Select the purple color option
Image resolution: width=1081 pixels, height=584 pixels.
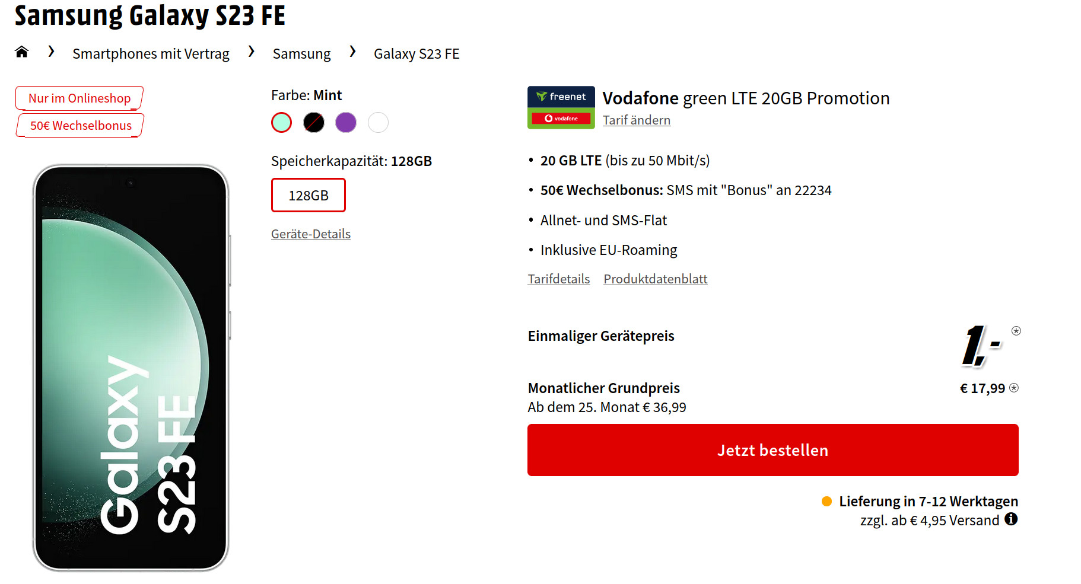pyautogui.click(x=346, y=122)
